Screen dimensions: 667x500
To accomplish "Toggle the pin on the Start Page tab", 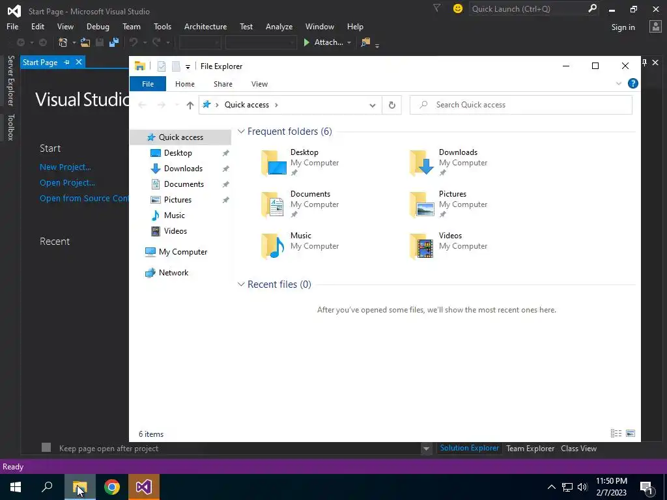I will coord(67,62).
